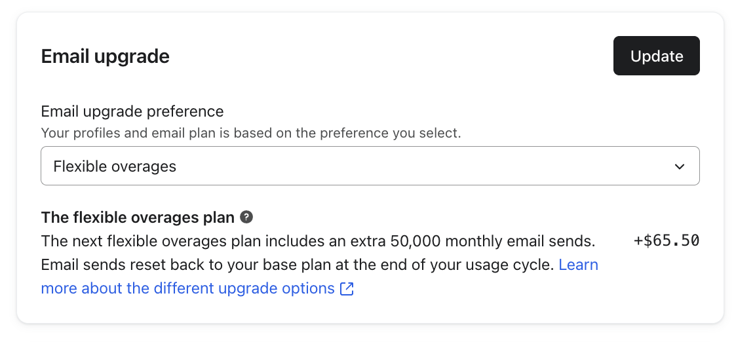
Task: Expand the dropdown using the chevron arrow
Action: click(680, 166)
